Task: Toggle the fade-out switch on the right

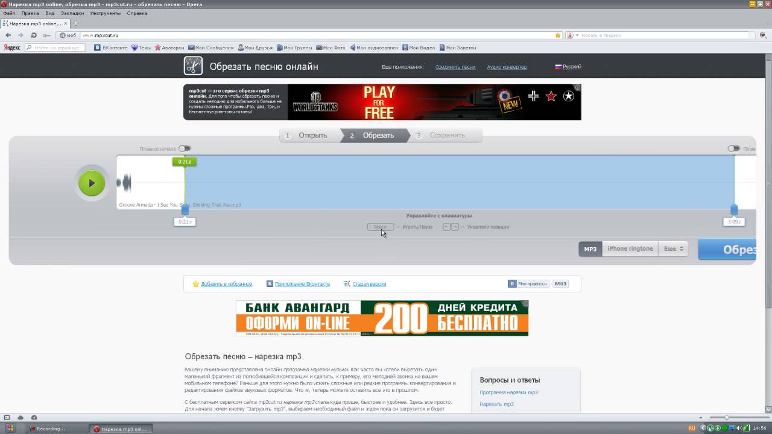Action: (x=733, y=148)
